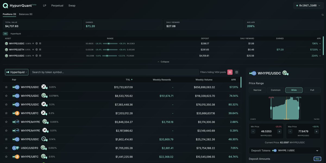
Task: Click the Max deposit amount button
Action: click(317, 159)
